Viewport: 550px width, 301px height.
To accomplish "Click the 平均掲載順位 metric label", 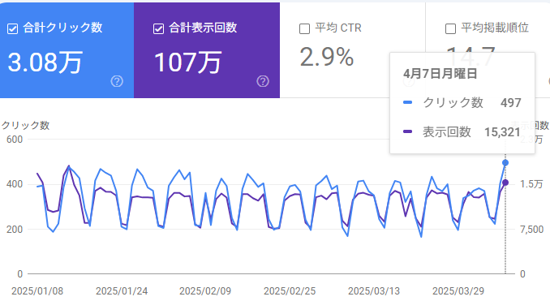I will [495, 28].
